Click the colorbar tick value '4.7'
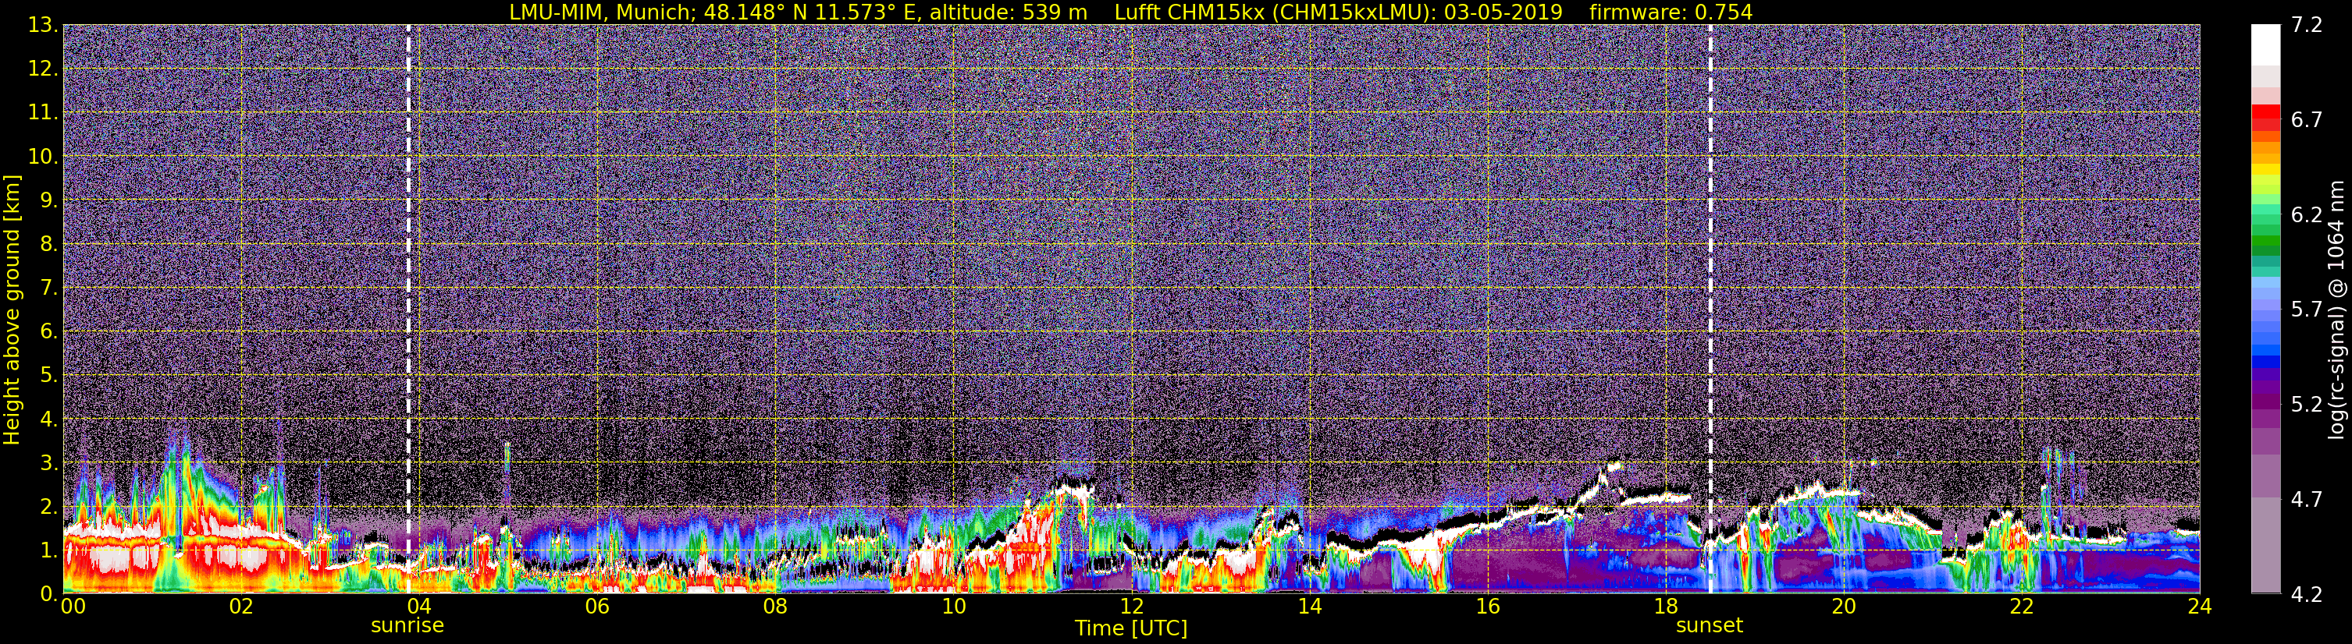Screen dimensions: 2352x644 (2307, 500)
